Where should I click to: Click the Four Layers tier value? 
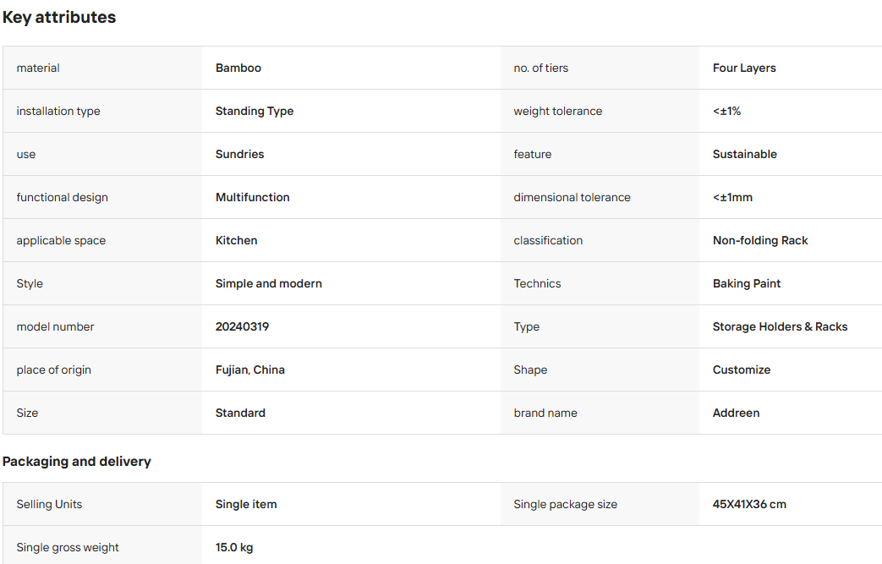[x=744, y=68]
